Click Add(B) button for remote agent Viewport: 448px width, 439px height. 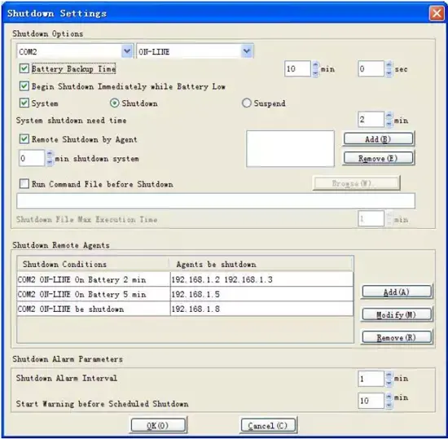click(378, 139)
